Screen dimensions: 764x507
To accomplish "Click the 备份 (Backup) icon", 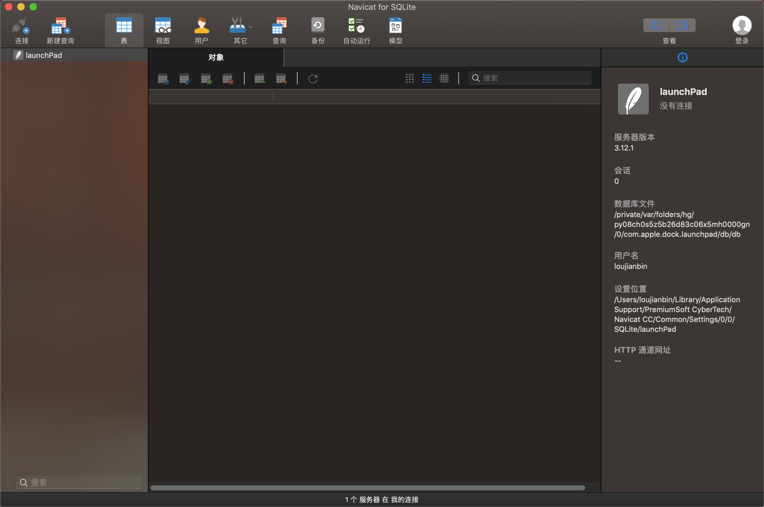I will pyautogui.click(x=318, y=26).
